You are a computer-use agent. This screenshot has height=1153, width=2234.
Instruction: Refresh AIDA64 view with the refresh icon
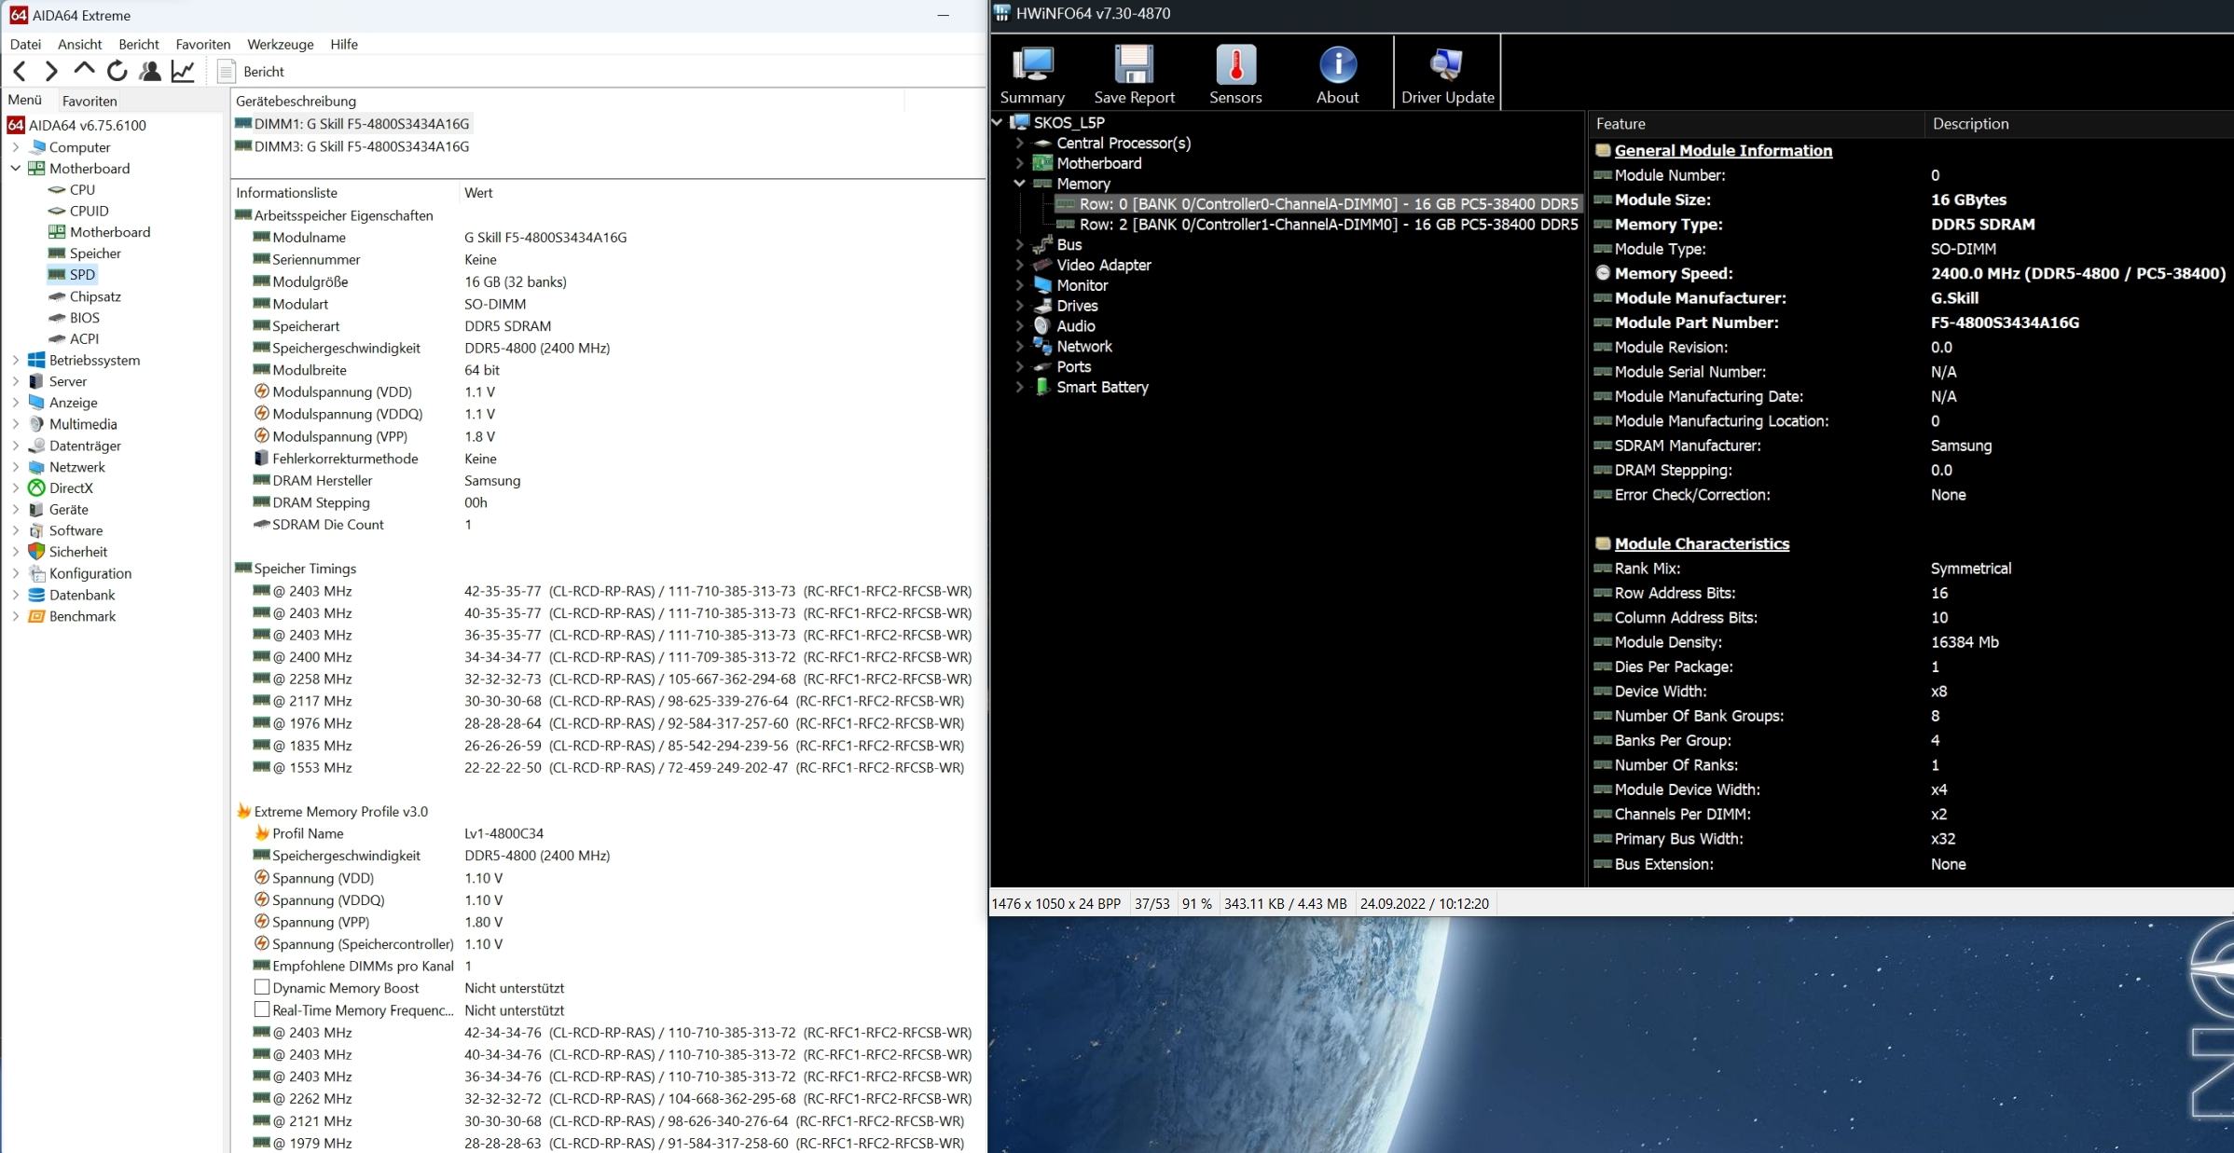tap(117, 71)
